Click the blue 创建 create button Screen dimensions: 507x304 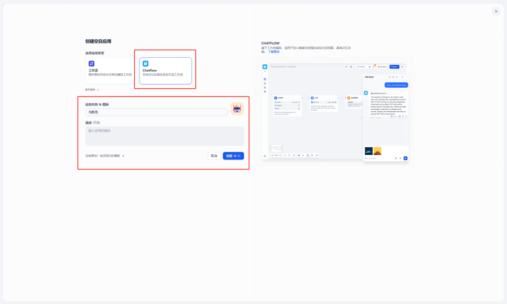233,156
